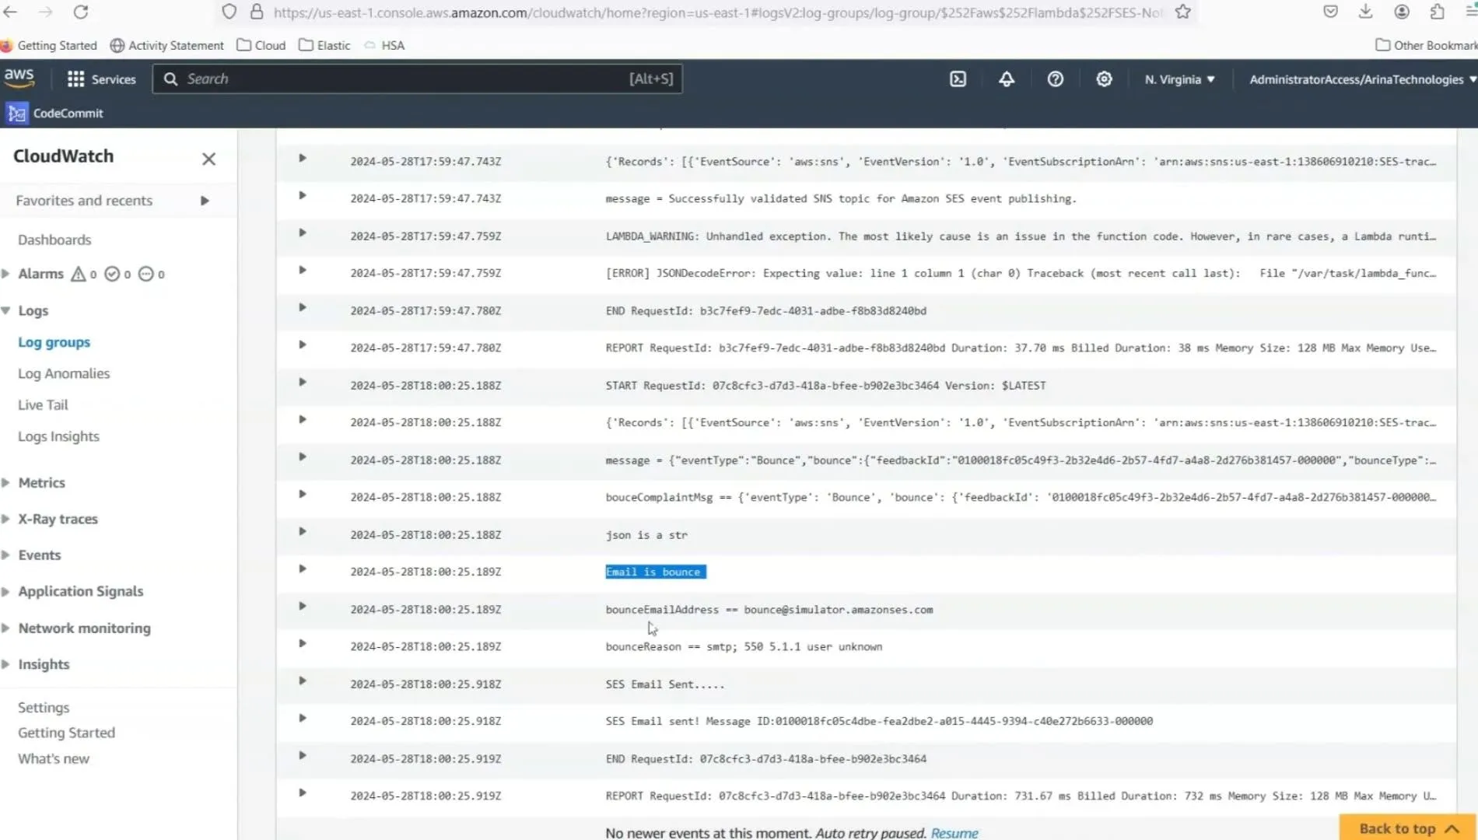The image size is (1478, 840).
Task: Bookmark the page with the star icon
Action: [x=1182, y=12]
